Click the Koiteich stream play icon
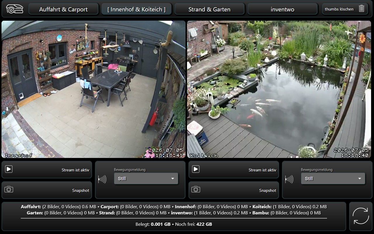 [196, 169]
